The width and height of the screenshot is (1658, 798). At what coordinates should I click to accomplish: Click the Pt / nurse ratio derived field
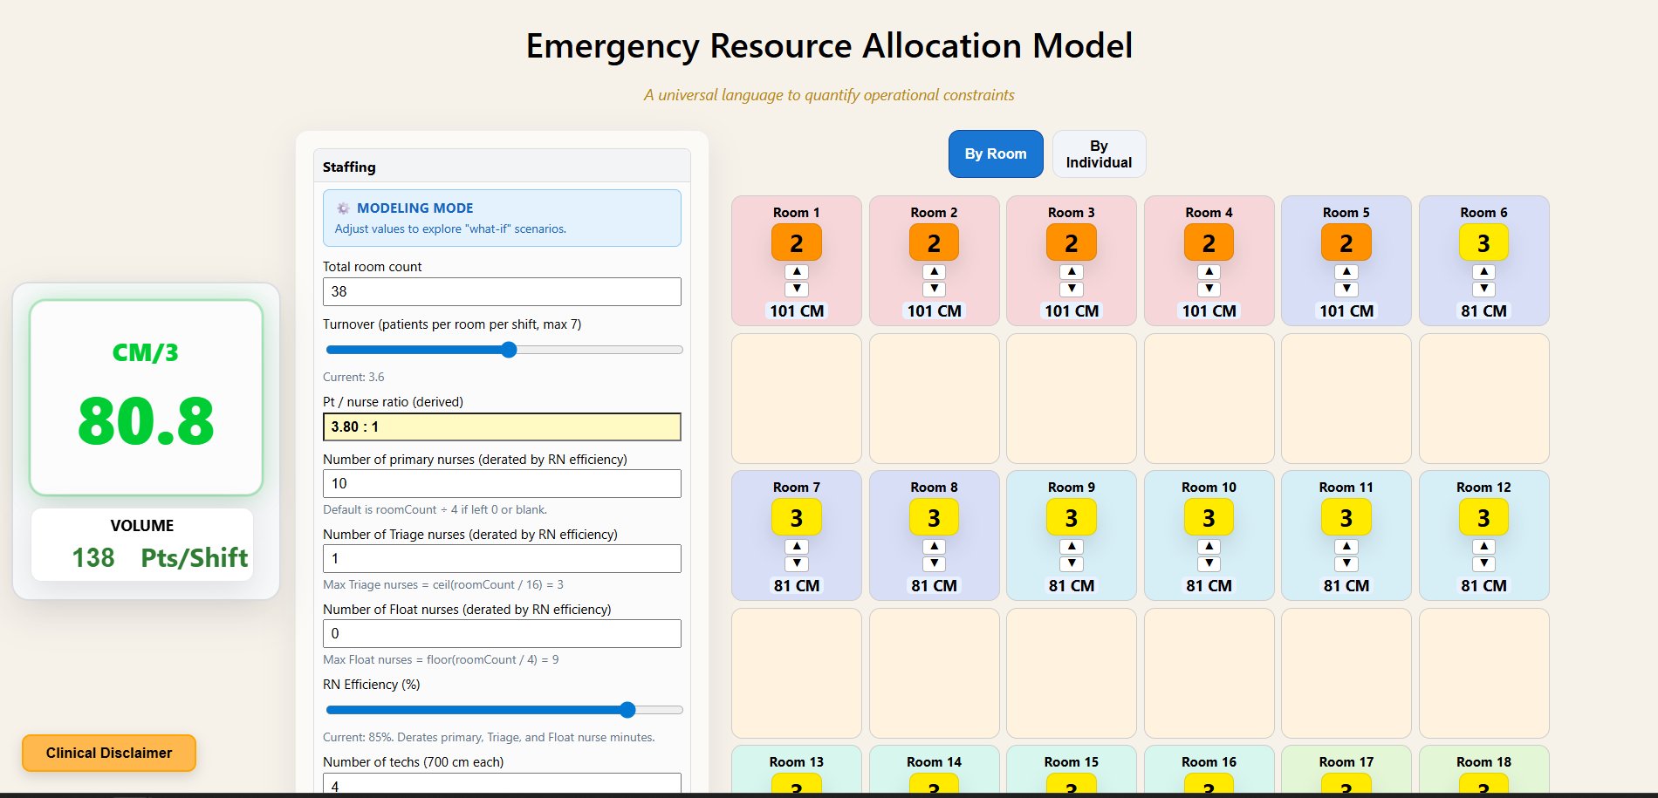tap(502, 426)
